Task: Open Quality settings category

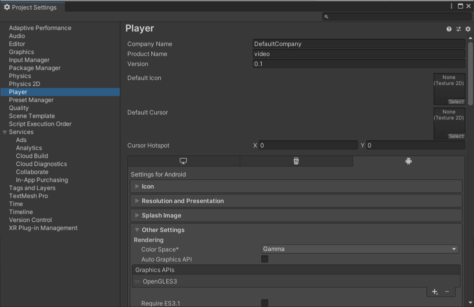Action: (x=19, y=108)
